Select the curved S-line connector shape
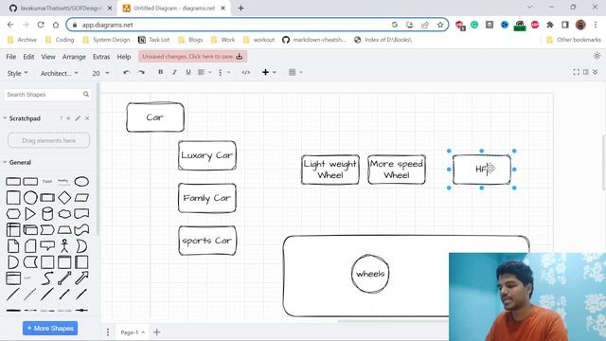Image resolution: width=606 pixels, height=341 pixels. coord(47,278)
